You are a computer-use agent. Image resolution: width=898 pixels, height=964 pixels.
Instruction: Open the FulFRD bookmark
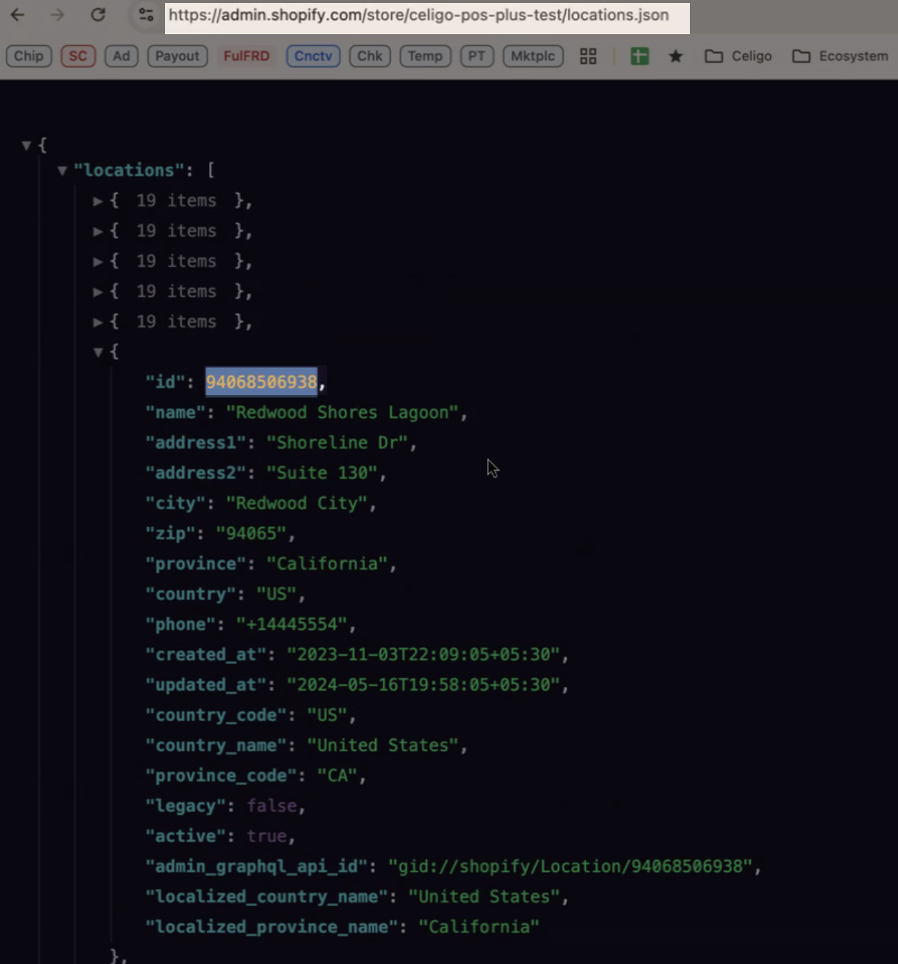[247, 56]
